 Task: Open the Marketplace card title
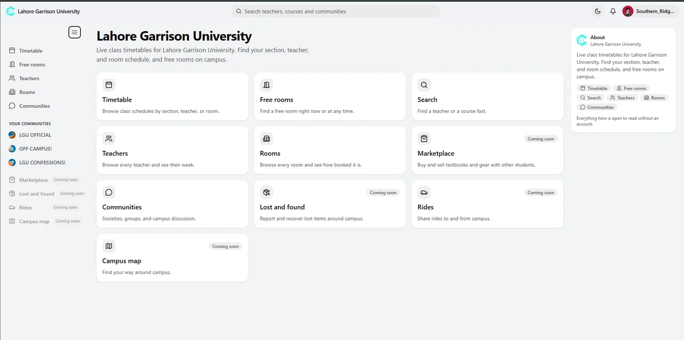pos(436,153)
